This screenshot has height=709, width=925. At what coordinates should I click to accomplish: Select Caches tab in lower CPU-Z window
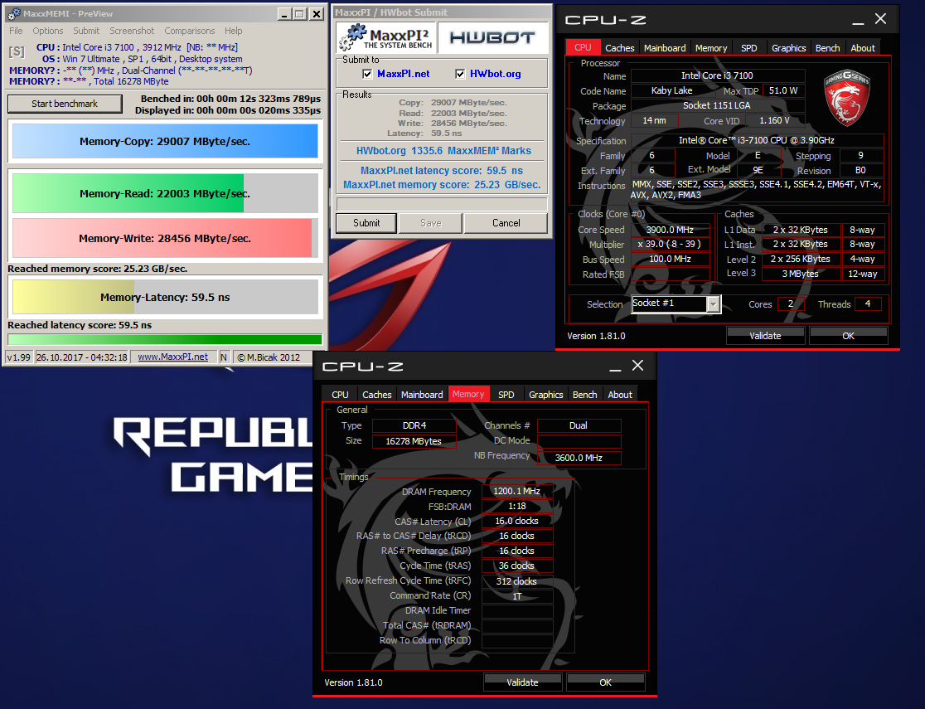coord(377,395)
